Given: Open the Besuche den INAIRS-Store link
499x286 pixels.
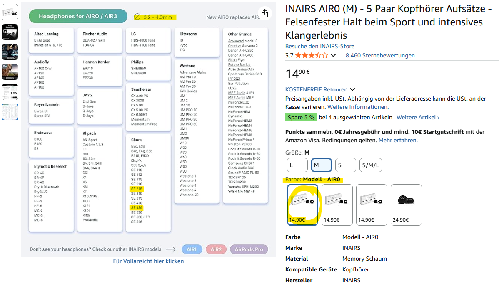Looking at the screenshot, I should click(x=319, y=46).
